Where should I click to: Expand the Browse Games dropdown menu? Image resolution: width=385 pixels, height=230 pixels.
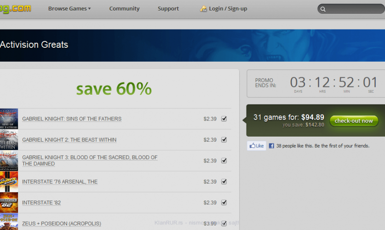pyautogui.click(x=69, y=9)
